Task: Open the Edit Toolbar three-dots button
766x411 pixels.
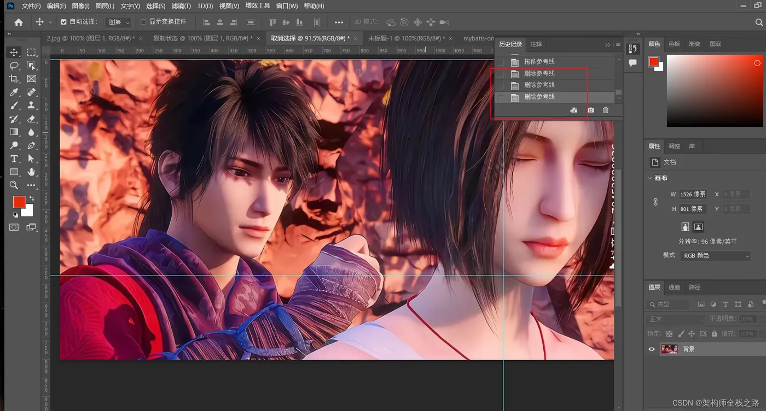Action: click(31, 185)
